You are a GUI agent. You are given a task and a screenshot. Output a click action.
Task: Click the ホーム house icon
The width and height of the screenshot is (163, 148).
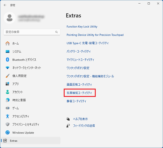point(7,43)
